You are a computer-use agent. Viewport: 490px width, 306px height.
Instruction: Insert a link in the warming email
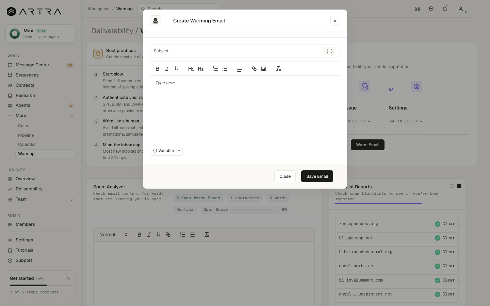(x=254, y=69)
